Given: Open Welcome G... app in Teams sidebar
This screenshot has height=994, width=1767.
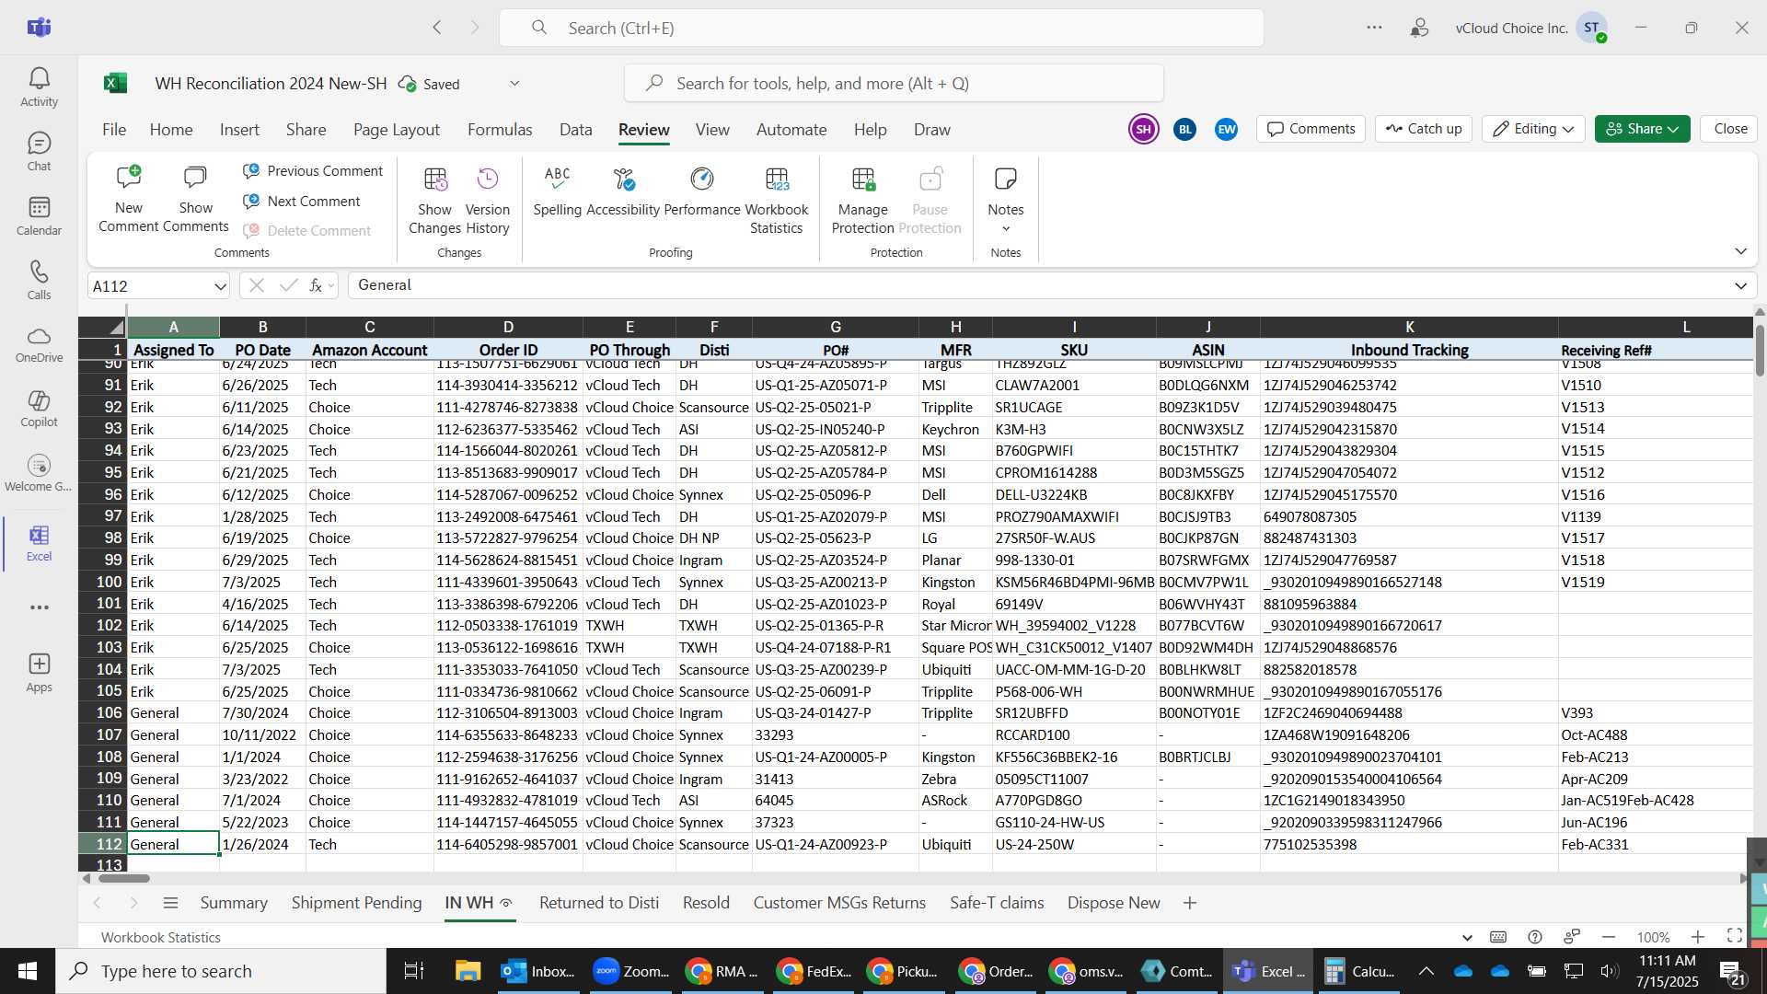Looking at the screenshot, I should 39,474.
